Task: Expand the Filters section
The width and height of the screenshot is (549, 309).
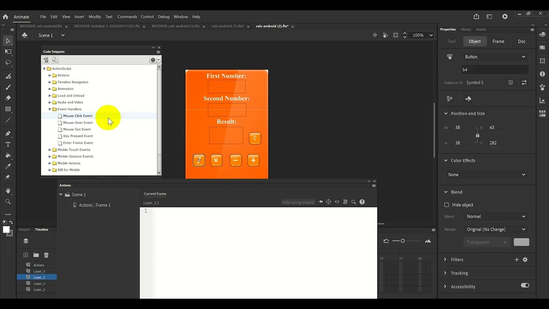Action: point(445,260)
